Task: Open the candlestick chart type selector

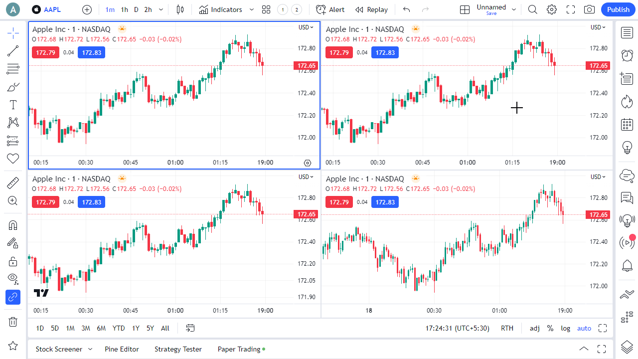Action: [x=180, y=9]
